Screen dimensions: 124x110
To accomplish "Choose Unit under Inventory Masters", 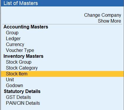I will coord(10,79).
